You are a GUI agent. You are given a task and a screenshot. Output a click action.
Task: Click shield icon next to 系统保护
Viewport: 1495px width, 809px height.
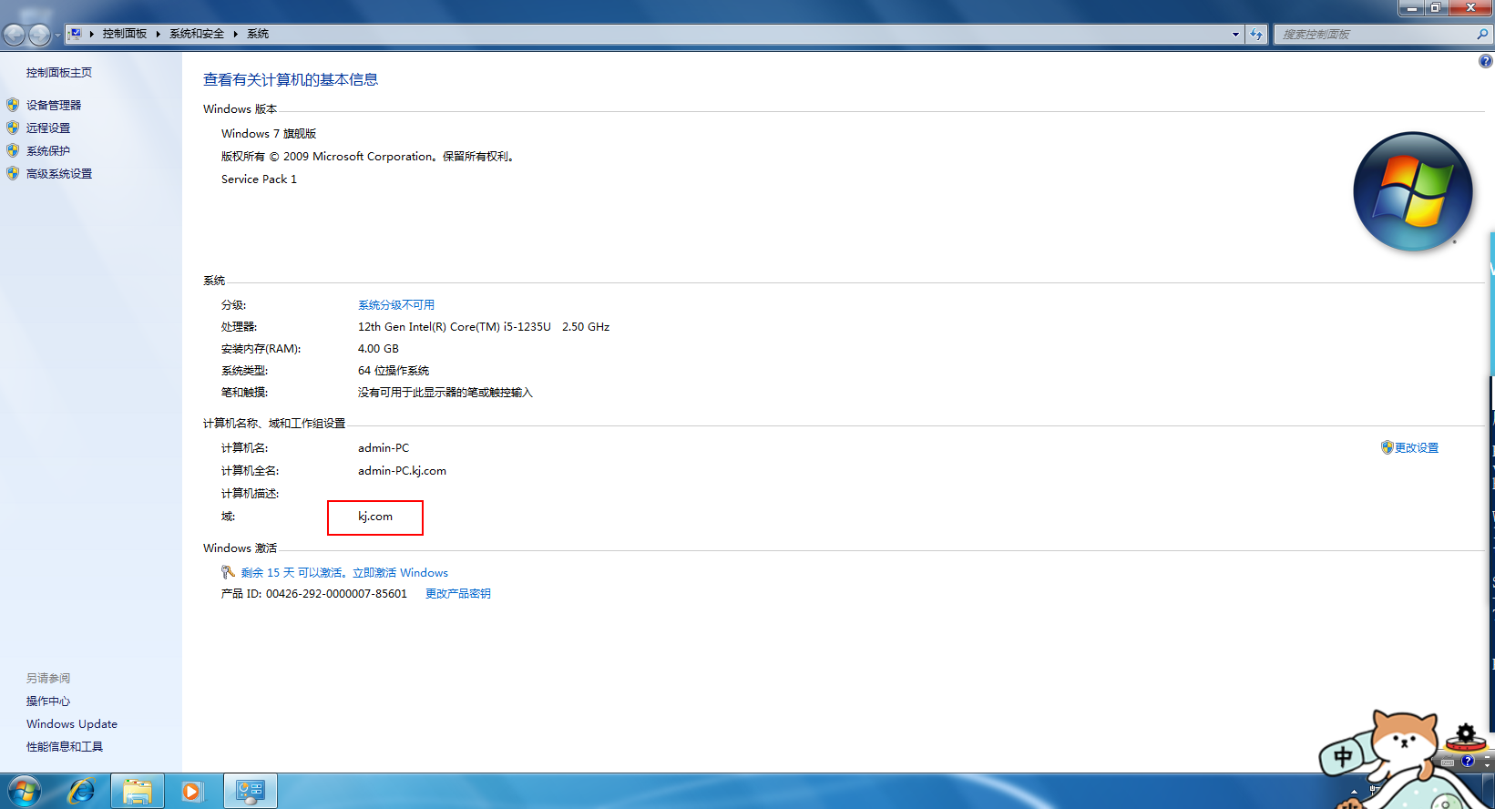(x=13, y=150)
